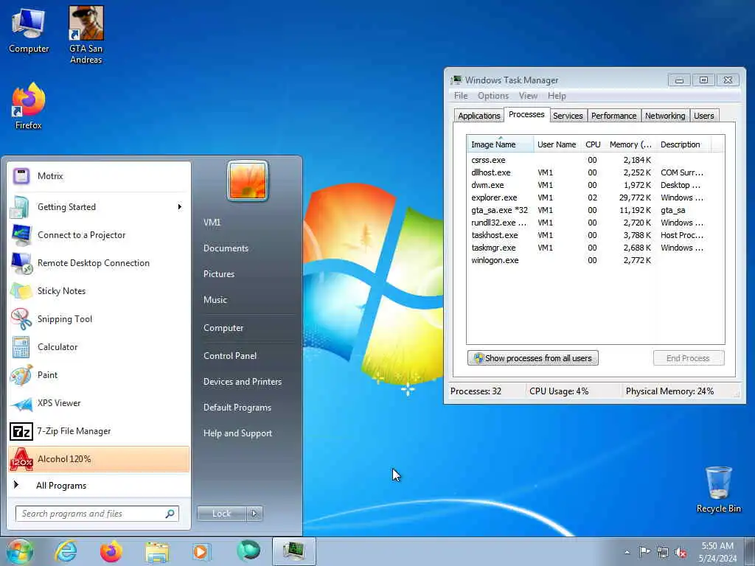This screenshot has height=566, width=755.
Task: Open Task Manager View menu
Action: [528, 96]
